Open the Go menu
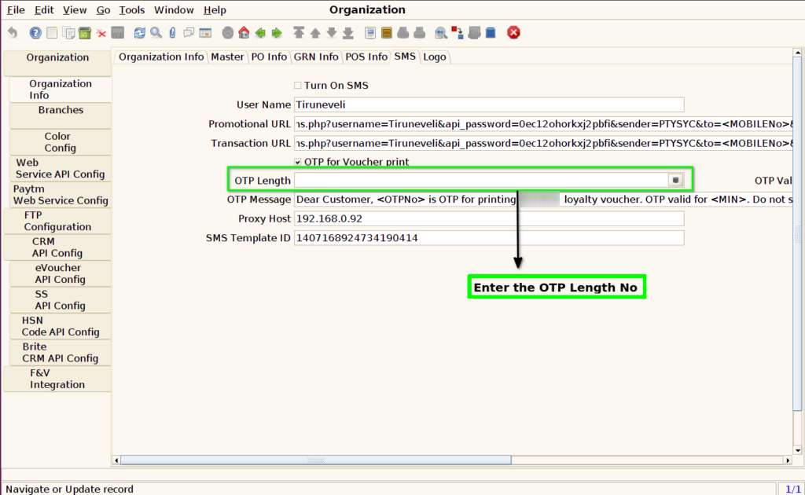The image size is (805, 495). [x=103, y=9]
